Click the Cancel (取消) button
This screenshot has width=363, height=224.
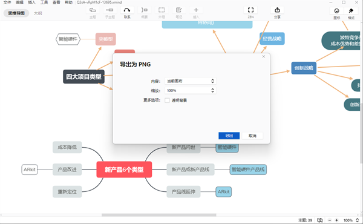(x=252, y=136)
